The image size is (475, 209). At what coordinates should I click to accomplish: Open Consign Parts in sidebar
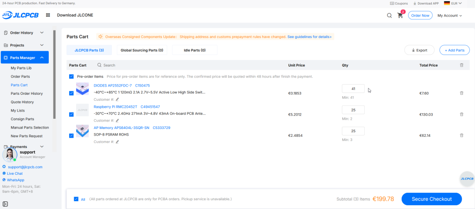point(22,119)
